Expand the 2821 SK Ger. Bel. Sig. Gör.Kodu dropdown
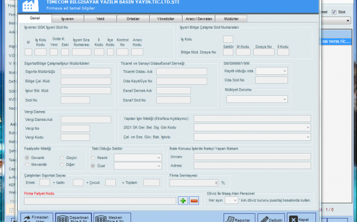 pyautogui.click(x=252, y=127)
